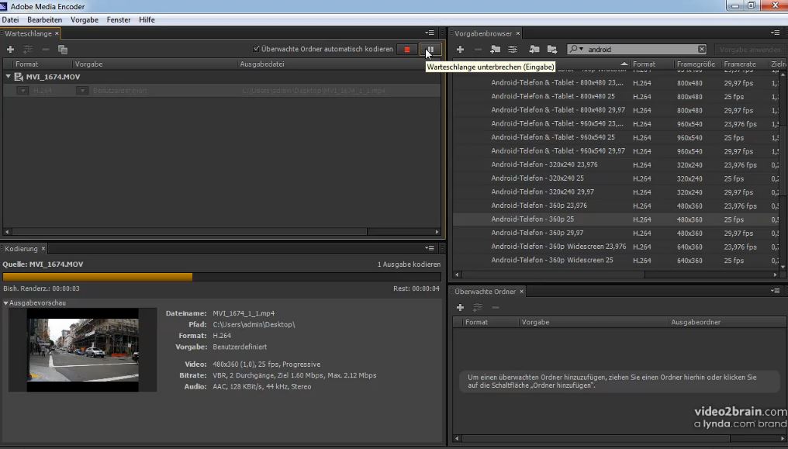Open the Benutzerdefiniert preset dropdown in the queue
The image size is (788, 449).
point(82,91)
